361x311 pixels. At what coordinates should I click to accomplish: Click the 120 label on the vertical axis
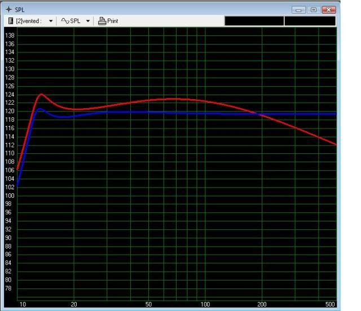click(10, 112)
